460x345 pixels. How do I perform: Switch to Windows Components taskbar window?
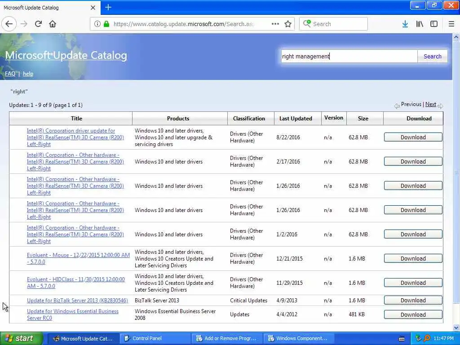(x=299, y=339)
